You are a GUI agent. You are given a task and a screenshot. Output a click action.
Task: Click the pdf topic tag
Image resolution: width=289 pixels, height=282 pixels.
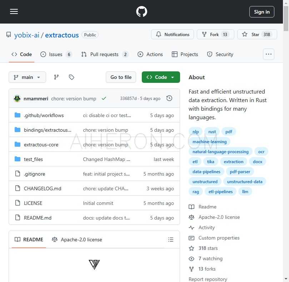coord(229,132)
